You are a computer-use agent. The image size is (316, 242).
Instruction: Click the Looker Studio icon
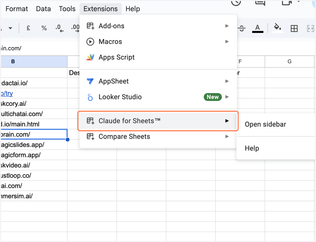(x=90, y=97)
